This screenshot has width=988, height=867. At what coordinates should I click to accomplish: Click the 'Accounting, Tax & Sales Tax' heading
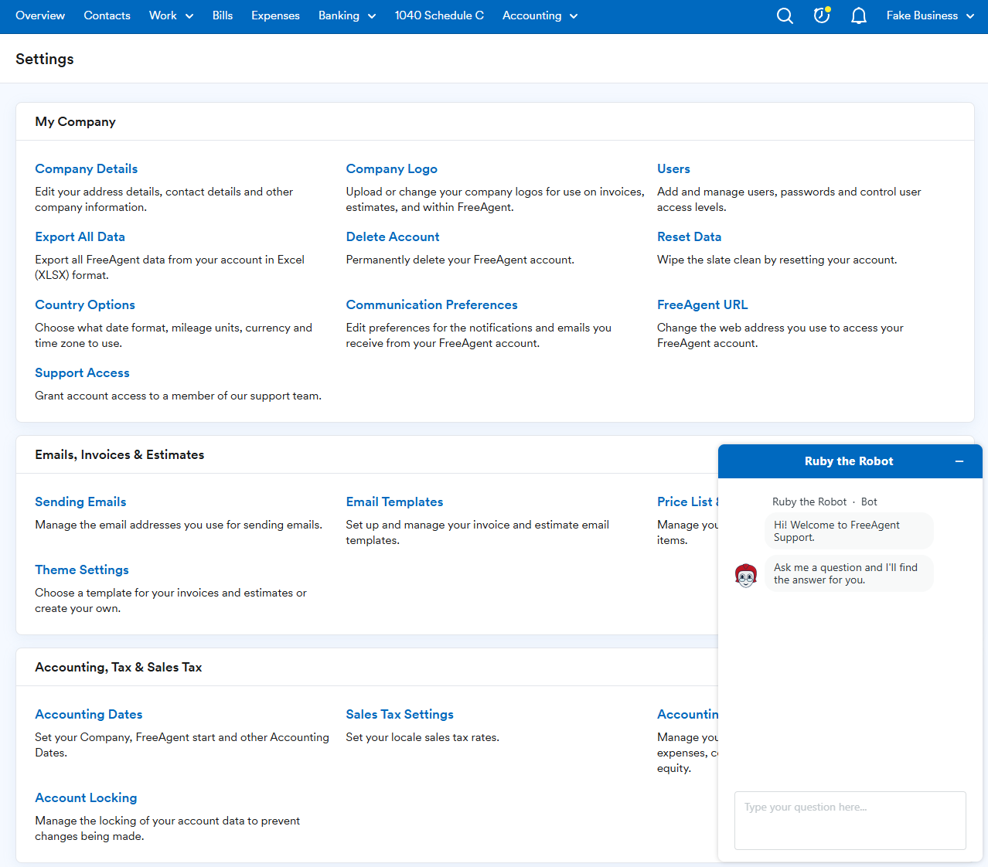(118, 668)
